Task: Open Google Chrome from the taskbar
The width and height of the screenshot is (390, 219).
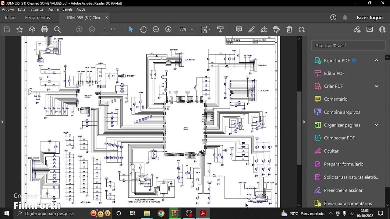Action: (161, 214)
